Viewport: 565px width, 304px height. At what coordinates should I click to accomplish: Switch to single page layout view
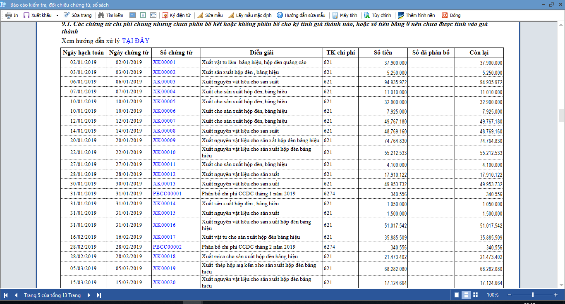click(x=457, y=295)
